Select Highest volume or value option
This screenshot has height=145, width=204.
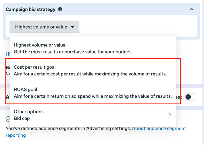pyautogui.click(x=39, y=45)
